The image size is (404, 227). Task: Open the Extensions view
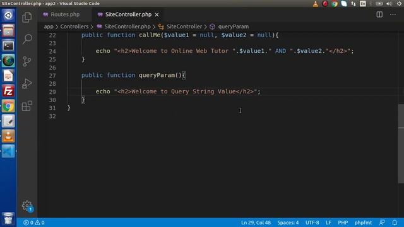click(27, 106)
